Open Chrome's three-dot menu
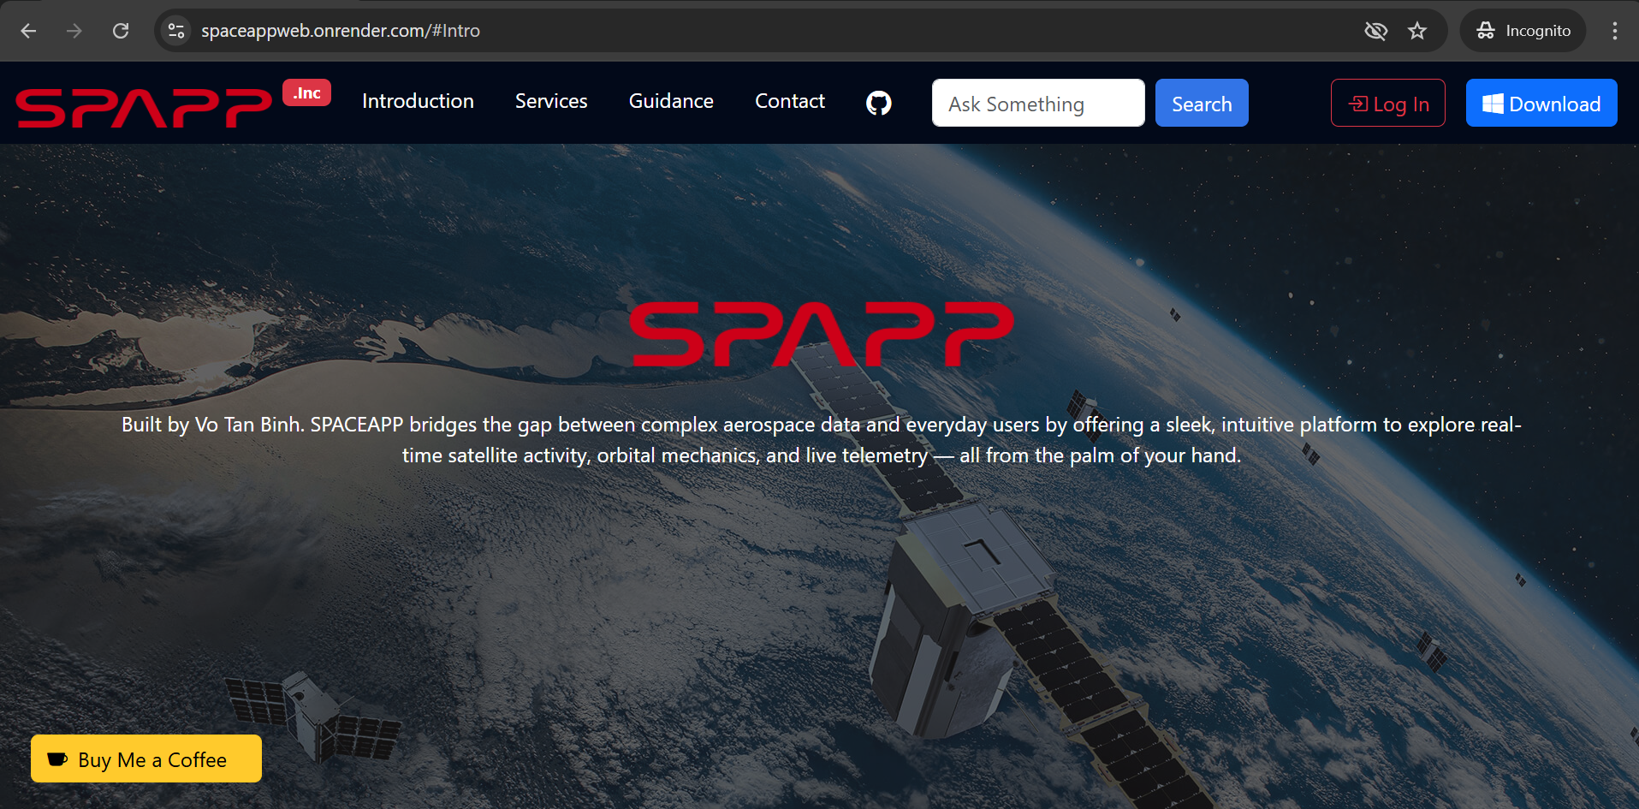The height and width of the screenshot is (809, 1639). 1614,30
